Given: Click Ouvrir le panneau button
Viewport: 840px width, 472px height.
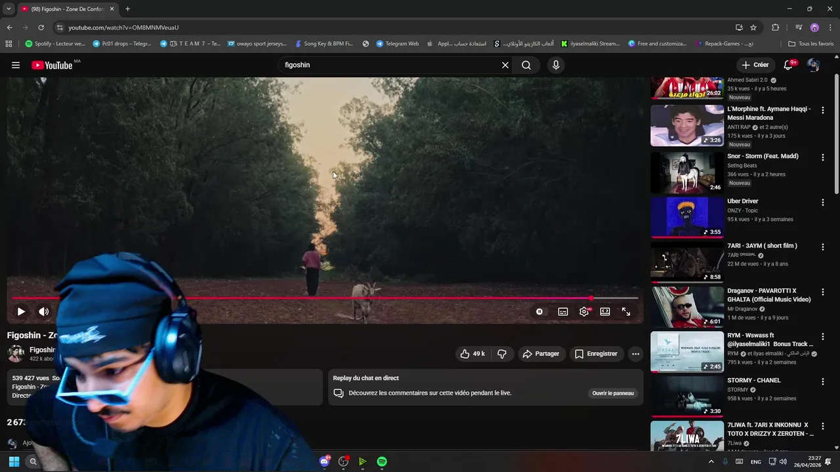Looking at the screenshot, I should 613,393.
